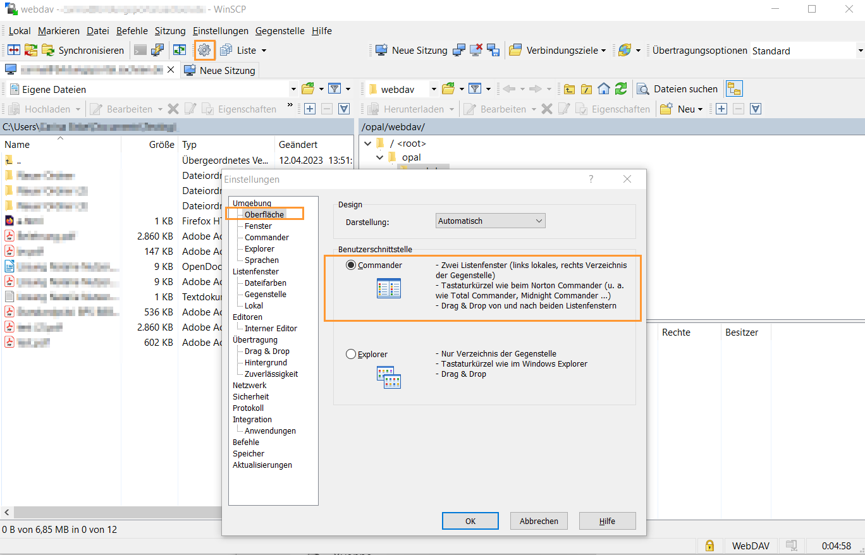Select the Commander interface radio button
The height and width of the screenshot is (555, 865).
350,265
